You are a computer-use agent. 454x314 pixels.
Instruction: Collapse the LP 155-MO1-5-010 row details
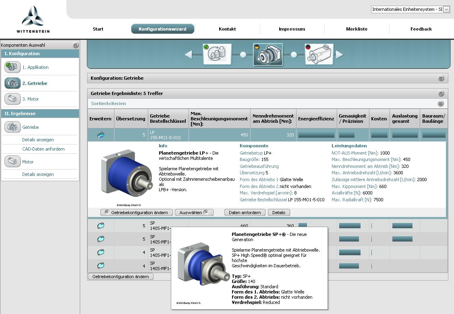[x=101, y=135]
